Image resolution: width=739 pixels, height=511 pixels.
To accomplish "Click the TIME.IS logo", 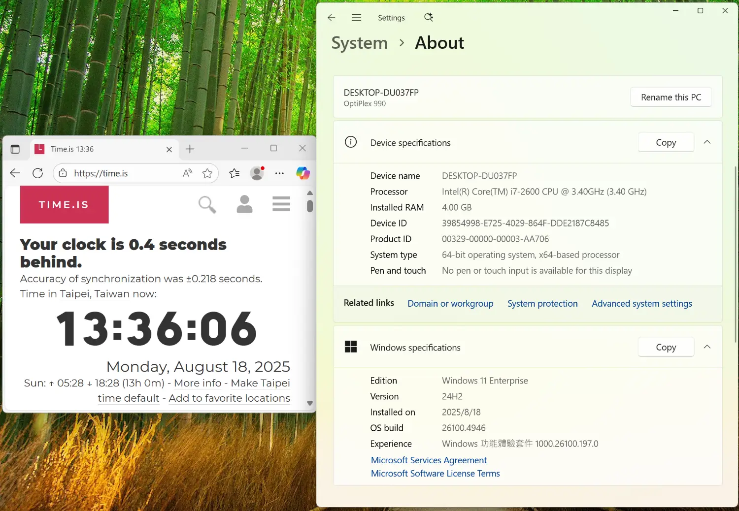I will tap(64, 204).
